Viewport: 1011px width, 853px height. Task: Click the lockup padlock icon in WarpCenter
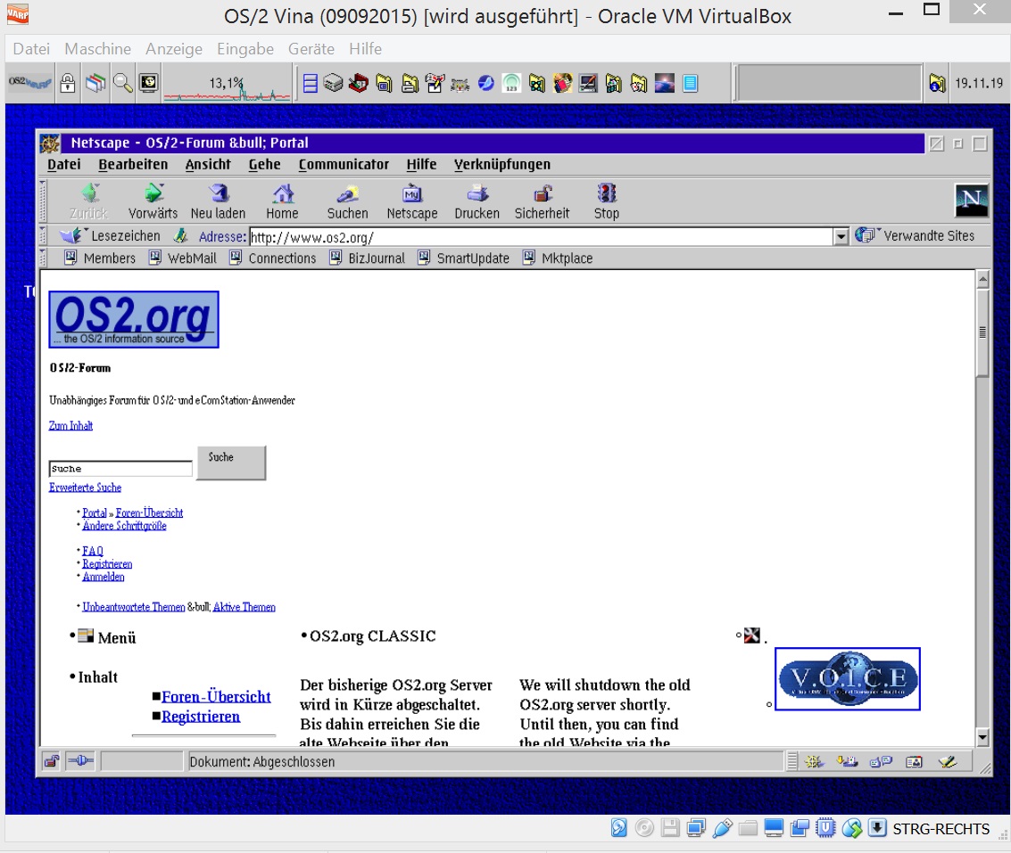coord(68,83)
